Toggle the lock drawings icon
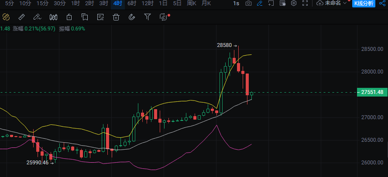This screenshot has width=388, height=177. [x=69, y=17]
